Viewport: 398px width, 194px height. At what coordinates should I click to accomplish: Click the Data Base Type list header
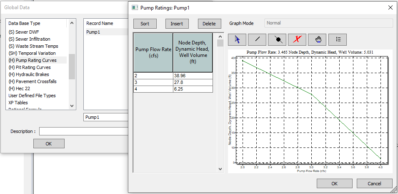pos(37,23)
